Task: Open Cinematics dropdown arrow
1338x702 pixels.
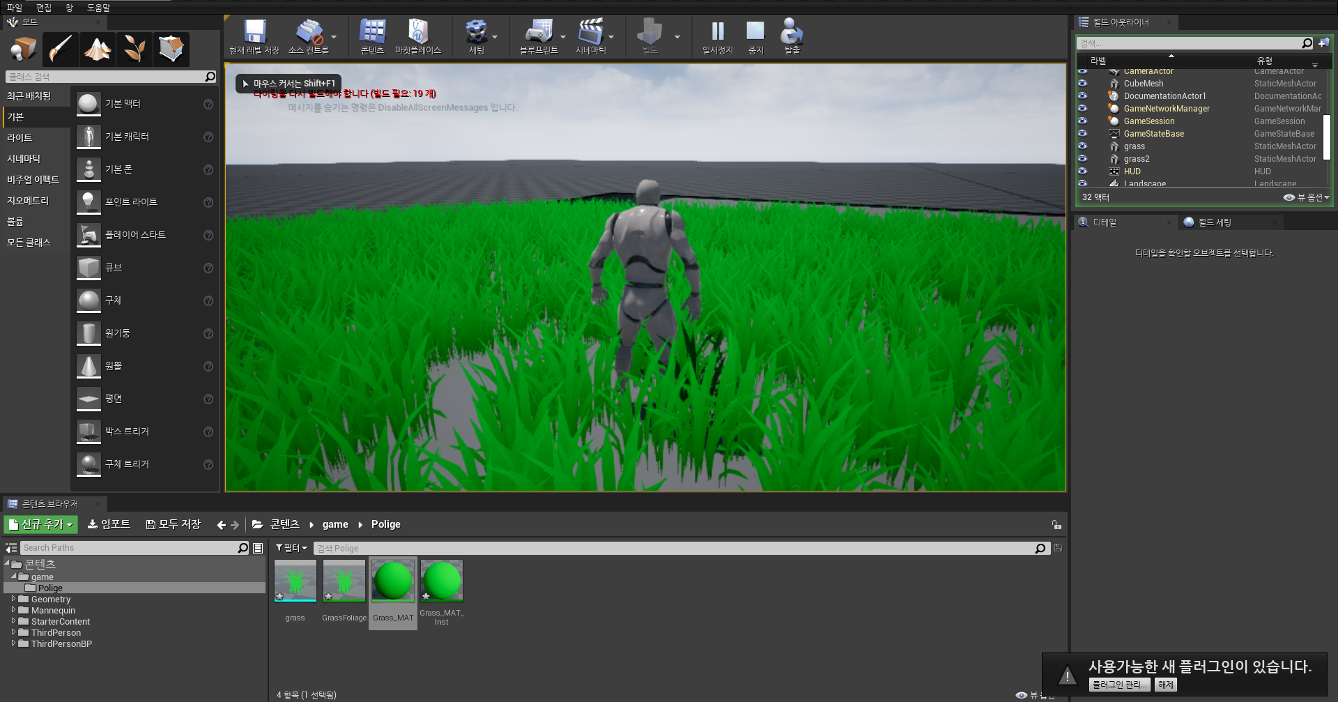Action: coord(611,37)
